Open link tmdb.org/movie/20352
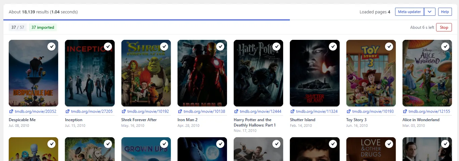 [36, 111]
